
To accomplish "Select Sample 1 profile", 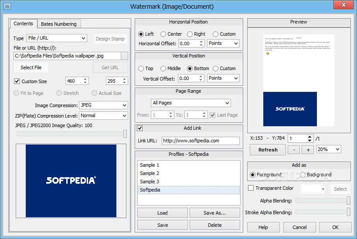I will (189, 165).
